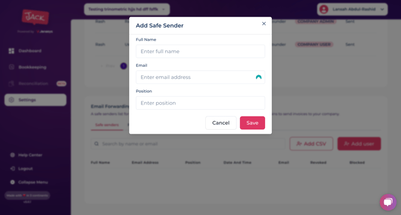This screenshot has width=401, height=215.
Task: Click the Add CSV button
Action: pos(311,143)
